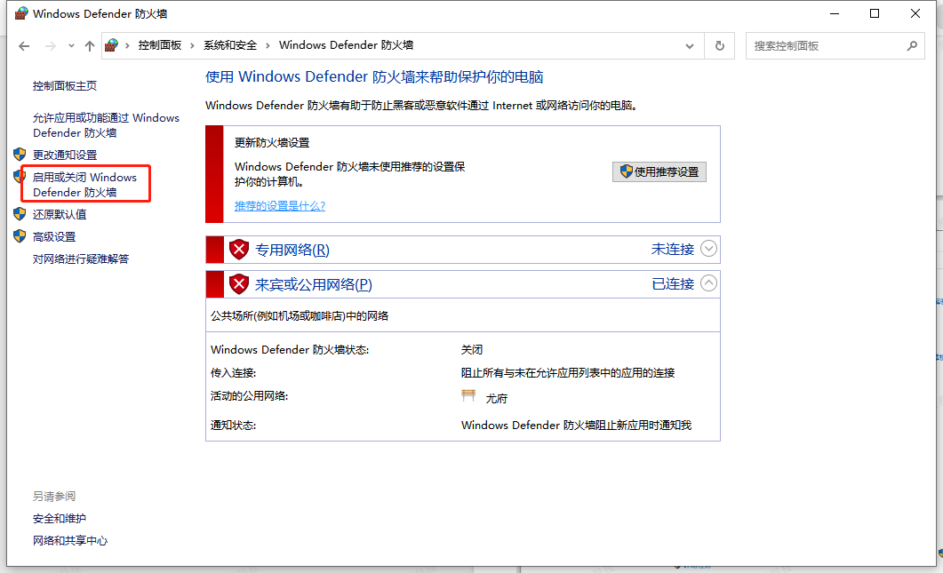Open 启用或关闭 Windows Defender 防火墙
The height and width of the screenshot is (573, 943).
click(84, 185)
